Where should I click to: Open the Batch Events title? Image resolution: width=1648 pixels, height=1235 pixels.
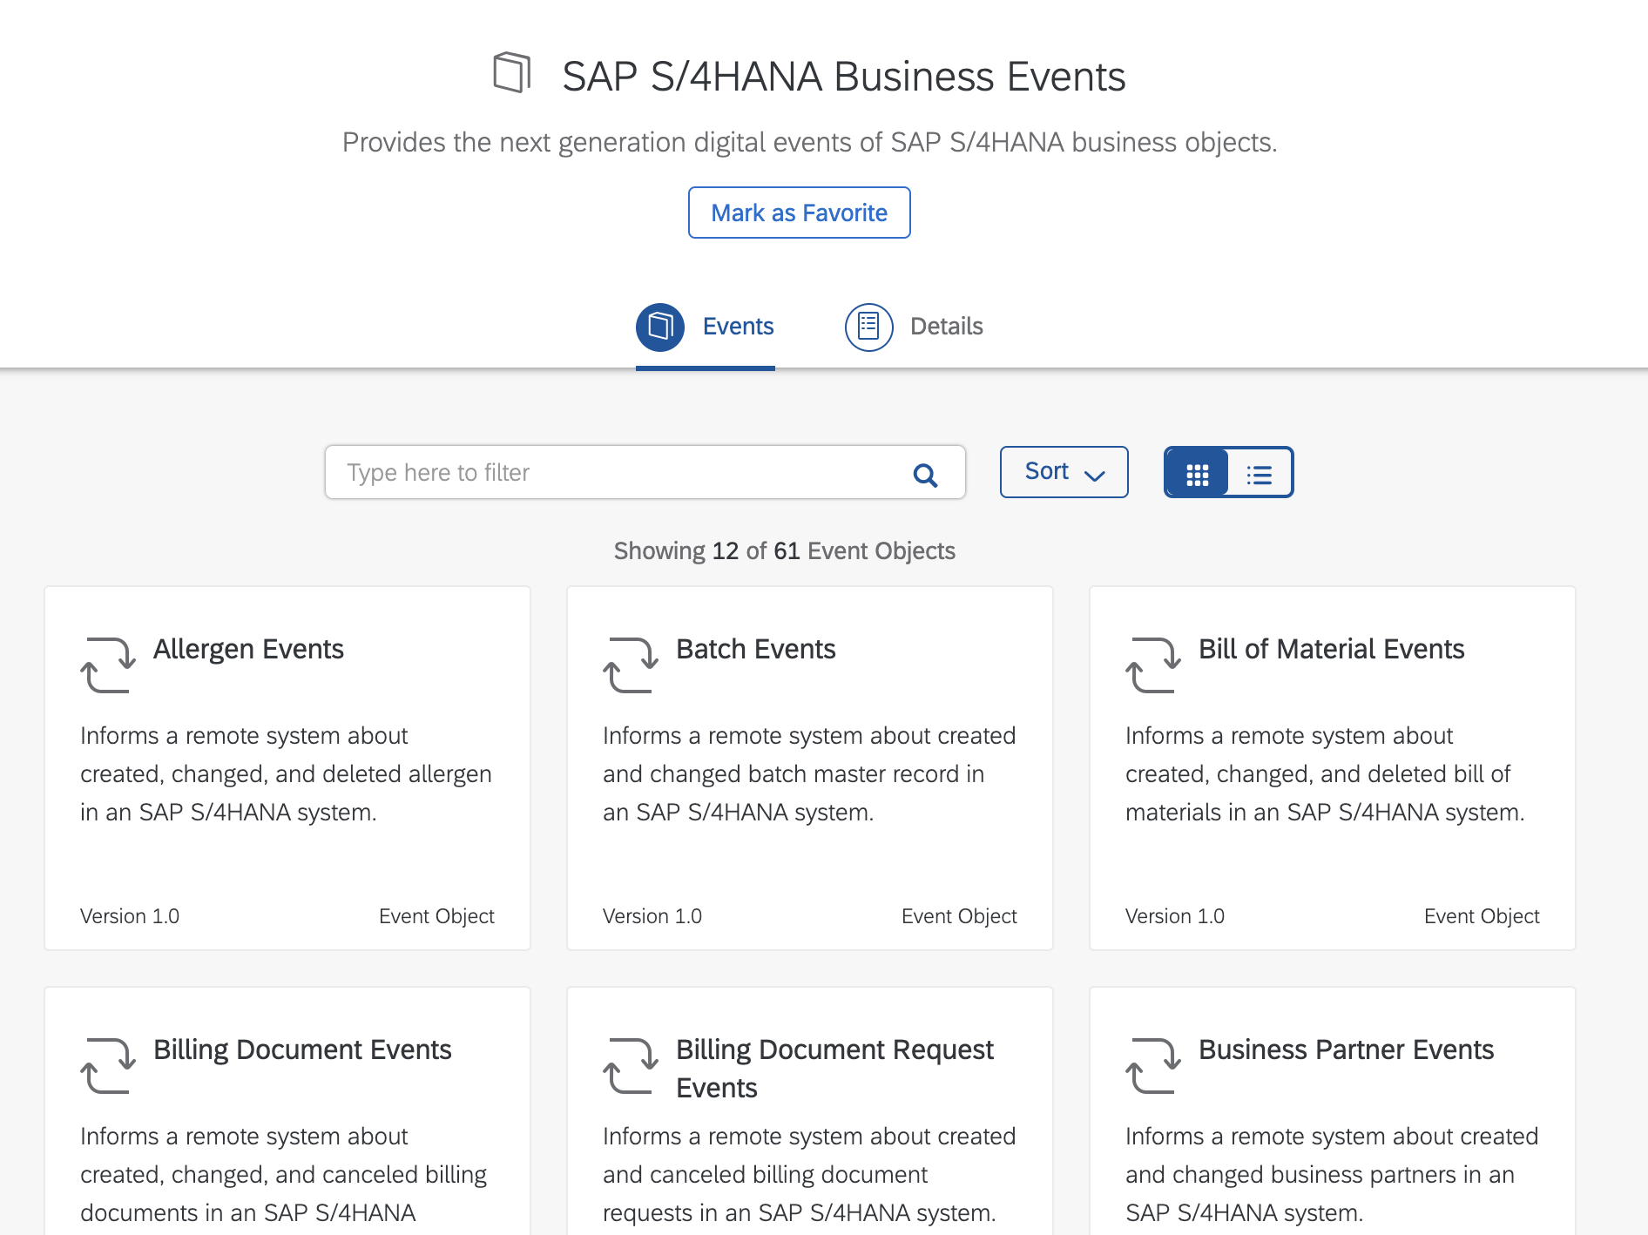pyautogui.click(x=755, y=649)
